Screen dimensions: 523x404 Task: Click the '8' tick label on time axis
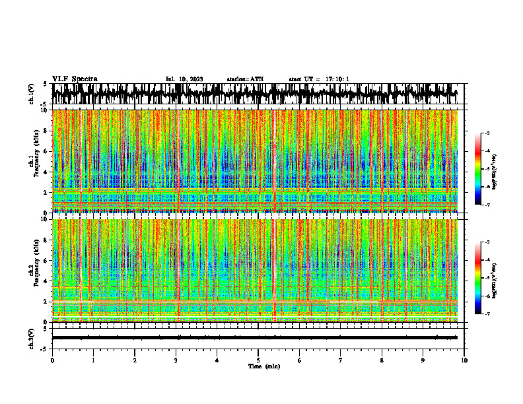(382, 360)
